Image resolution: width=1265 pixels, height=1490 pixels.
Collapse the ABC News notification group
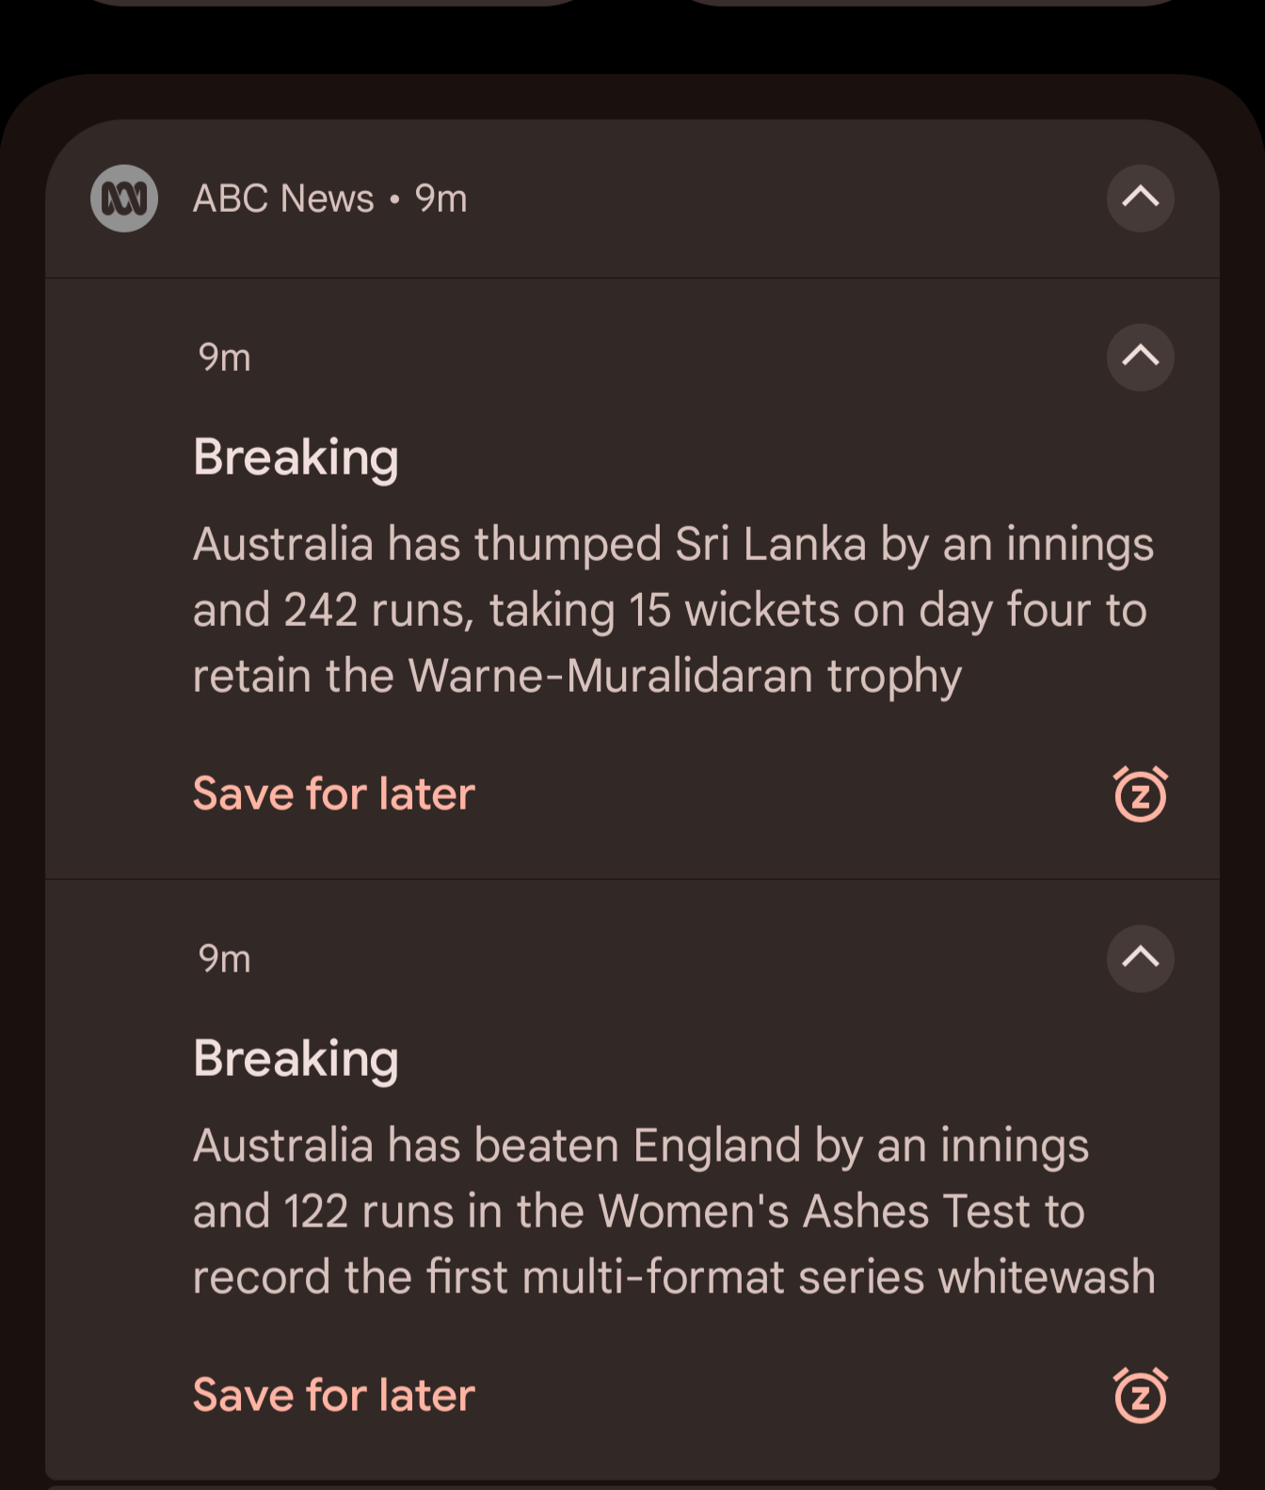click(1140, 198)
